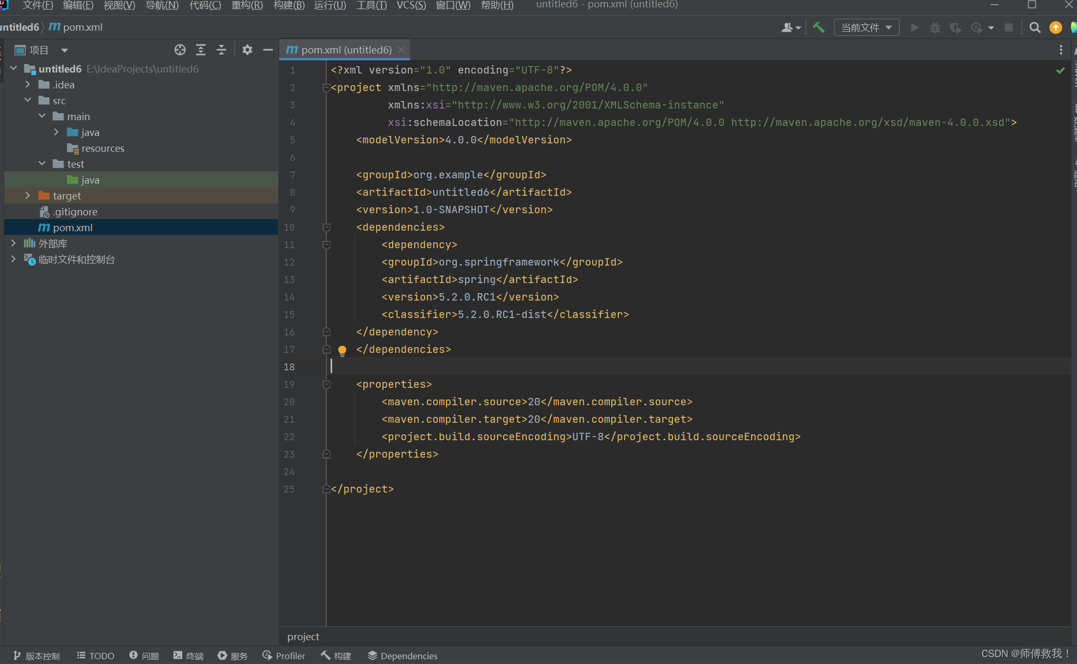Open the 编辑(E) menu

78,5
